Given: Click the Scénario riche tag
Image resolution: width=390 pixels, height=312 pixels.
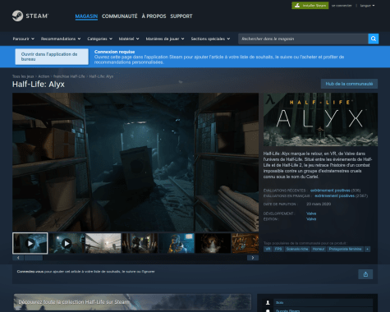Looking at the screenshot, I should click(297, 249).
